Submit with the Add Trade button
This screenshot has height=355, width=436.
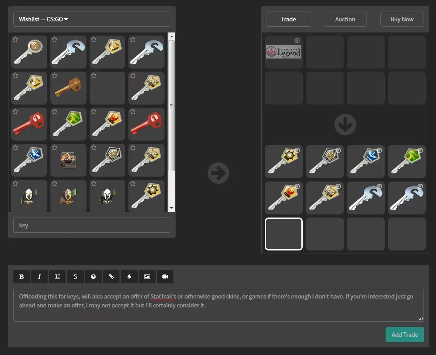[405, 335]
